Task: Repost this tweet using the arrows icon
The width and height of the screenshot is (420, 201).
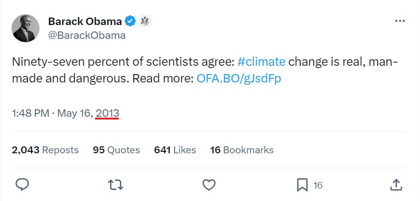Action: click(x=115, y=185)
